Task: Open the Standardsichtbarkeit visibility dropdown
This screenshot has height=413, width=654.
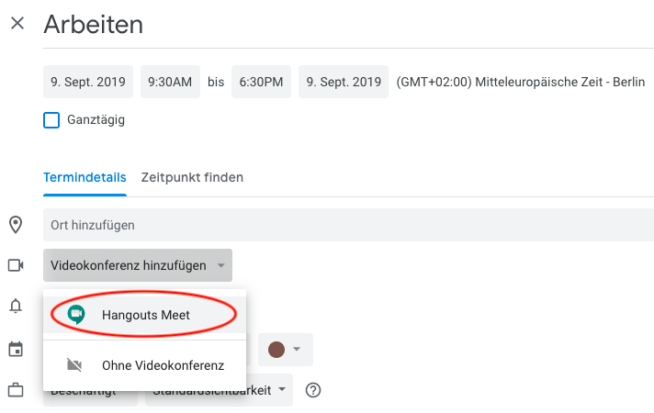Action: [219, 390]
